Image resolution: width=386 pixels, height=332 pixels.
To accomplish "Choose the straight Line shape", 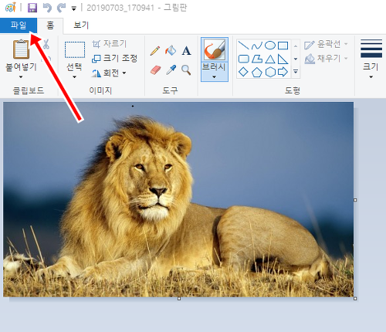I will coord(243,46).
